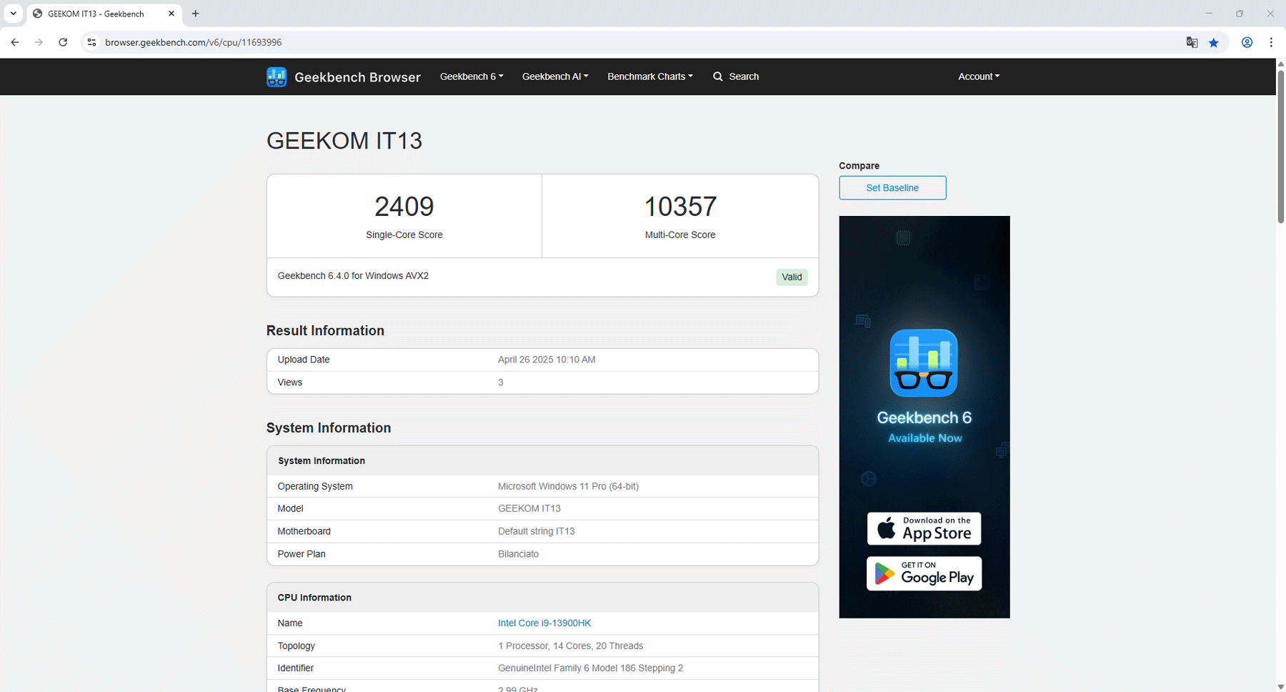Viewport: 1286px width, 692px height.
Task: Expand the Geekbench AI dropdown menu
Action: click(x=555, y=76)
